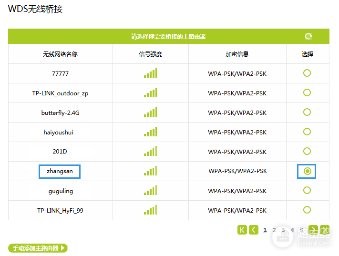Screen dimensions: 339x256
Task: Click the TP-LINK_HyFi_99 network name
Action: (60, 211)
